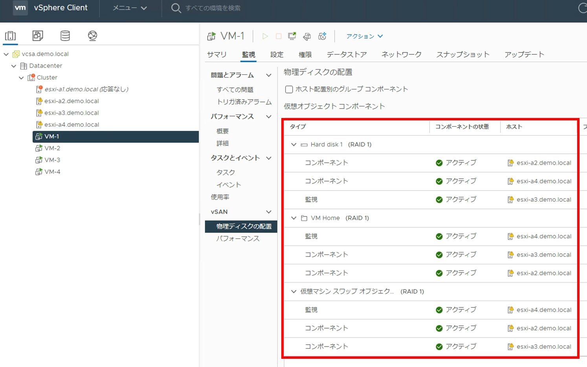The image size is (587, 367).
Task: Open the VMs and Templates view icon
Action: coord(38,36)
